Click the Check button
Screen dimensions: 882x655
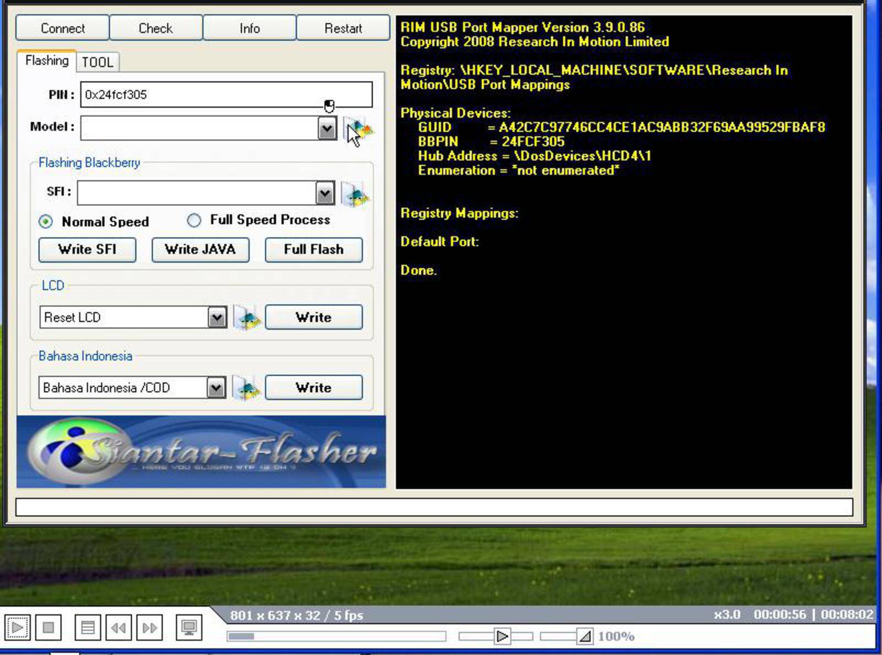[x=155, y=28]
